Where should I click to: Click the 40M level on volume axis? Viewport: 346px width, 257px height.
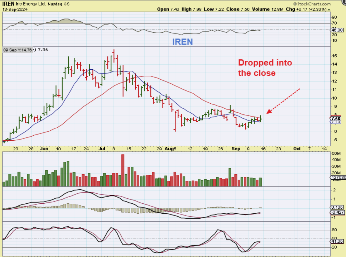click(x=336, y=160)
